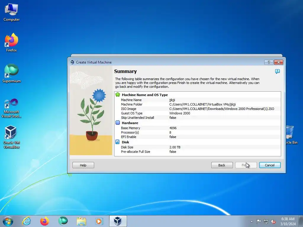Click the Hardware section heading
Image resolution: width=303 pixels, height=227 pixels.
(130, 123)
